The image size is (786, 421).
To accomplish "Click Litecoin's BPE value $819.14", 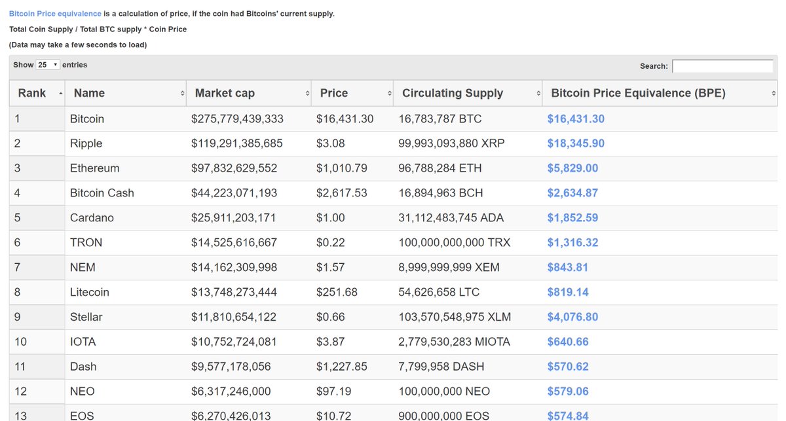I will click(568, 292).
